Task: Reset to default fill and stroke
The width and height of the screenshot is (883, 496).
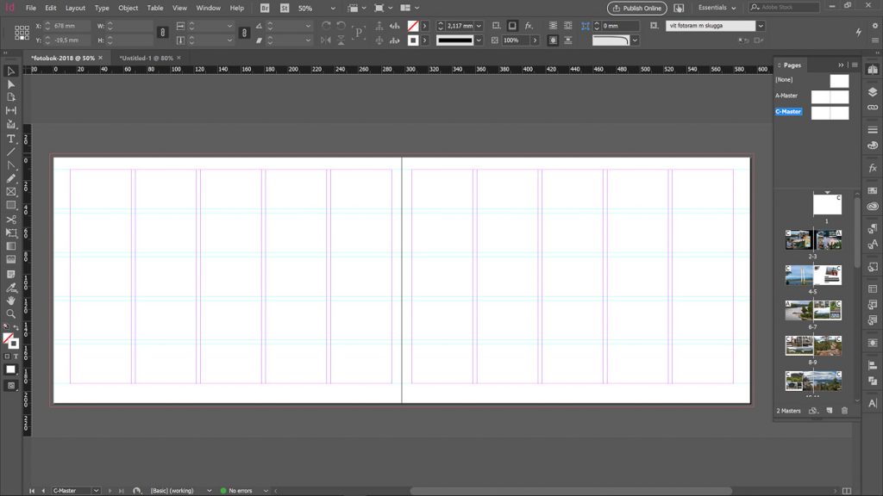Action: click(x=6, y=327)
